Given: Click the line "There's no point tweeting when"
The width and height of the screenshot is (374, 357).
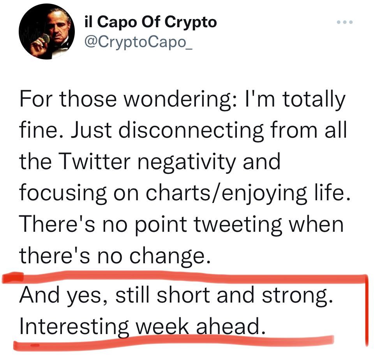Looking at the screenshot, I should (181, 224).
